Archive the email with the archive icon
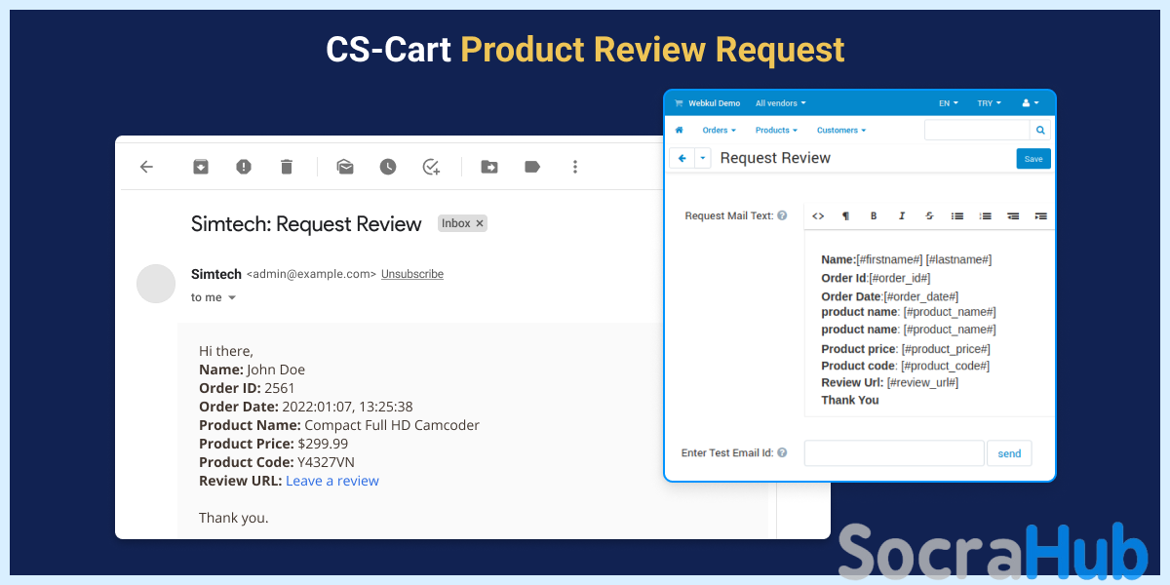The height and width of the screenshot is (585, 1170). pyautogui.click(x=200, y=167)
